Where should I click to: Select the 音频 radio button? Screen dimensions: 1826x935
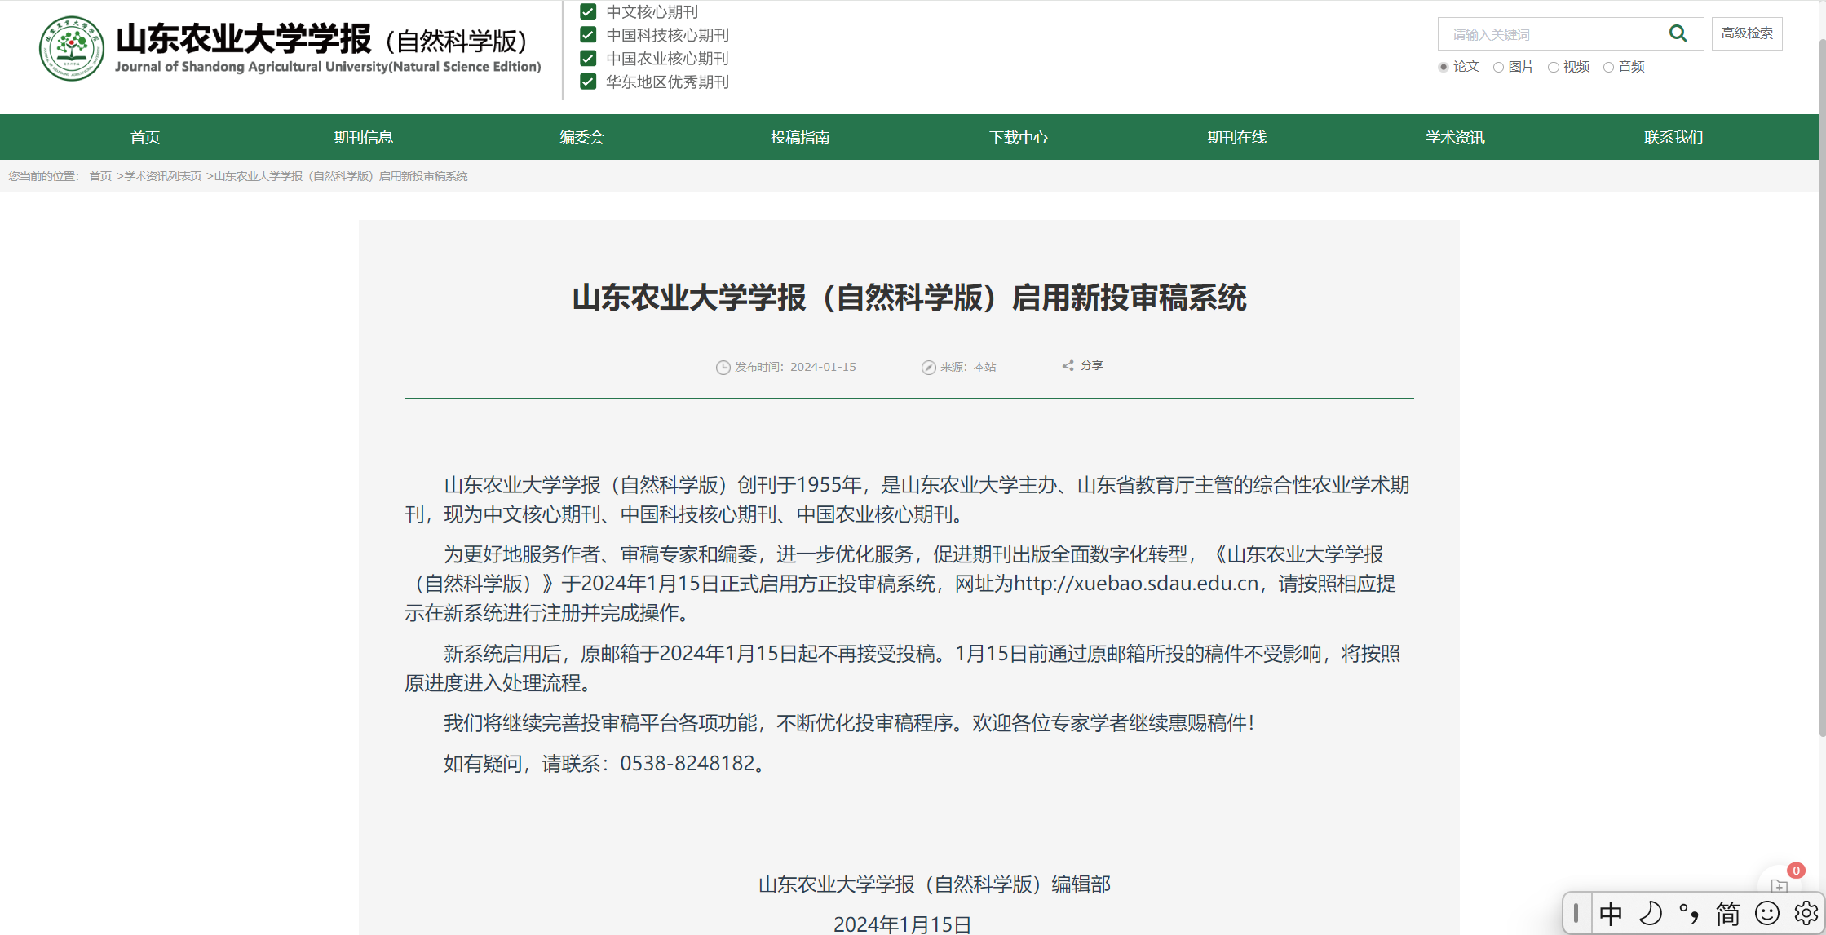pos(1608,68)
